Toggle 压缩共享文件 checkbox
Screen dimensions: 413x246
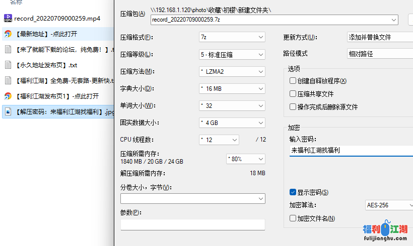[293, 94]
